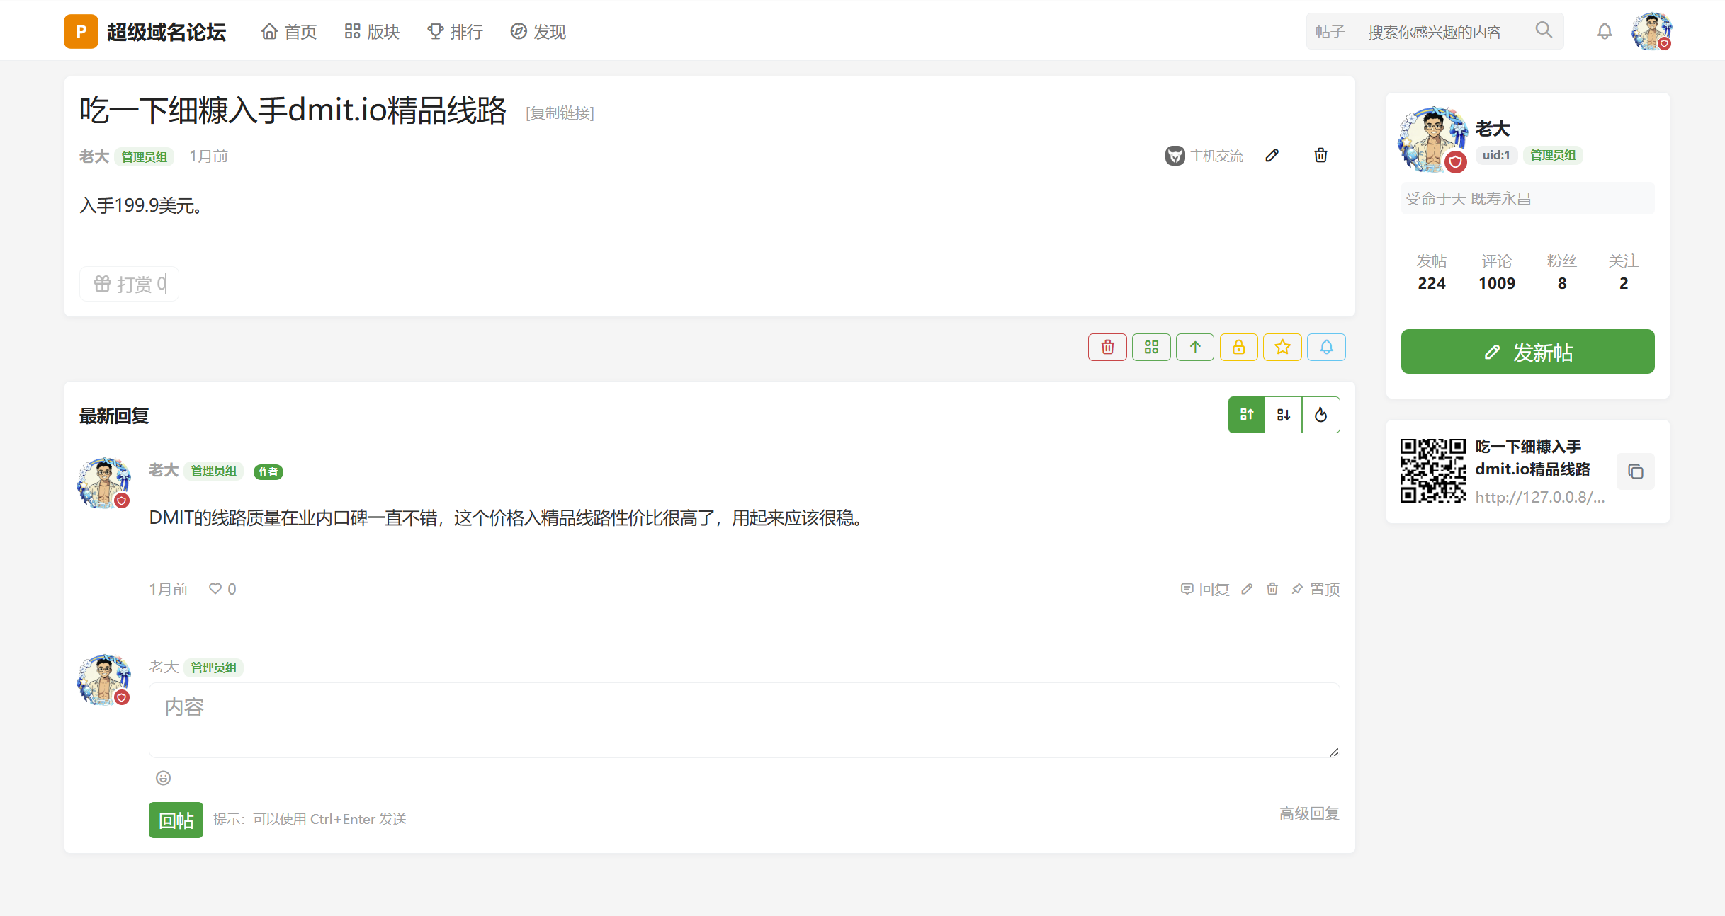Click into the 内容 reply textarea
The width and height of the screenshot is (1725, 916).
744,720
